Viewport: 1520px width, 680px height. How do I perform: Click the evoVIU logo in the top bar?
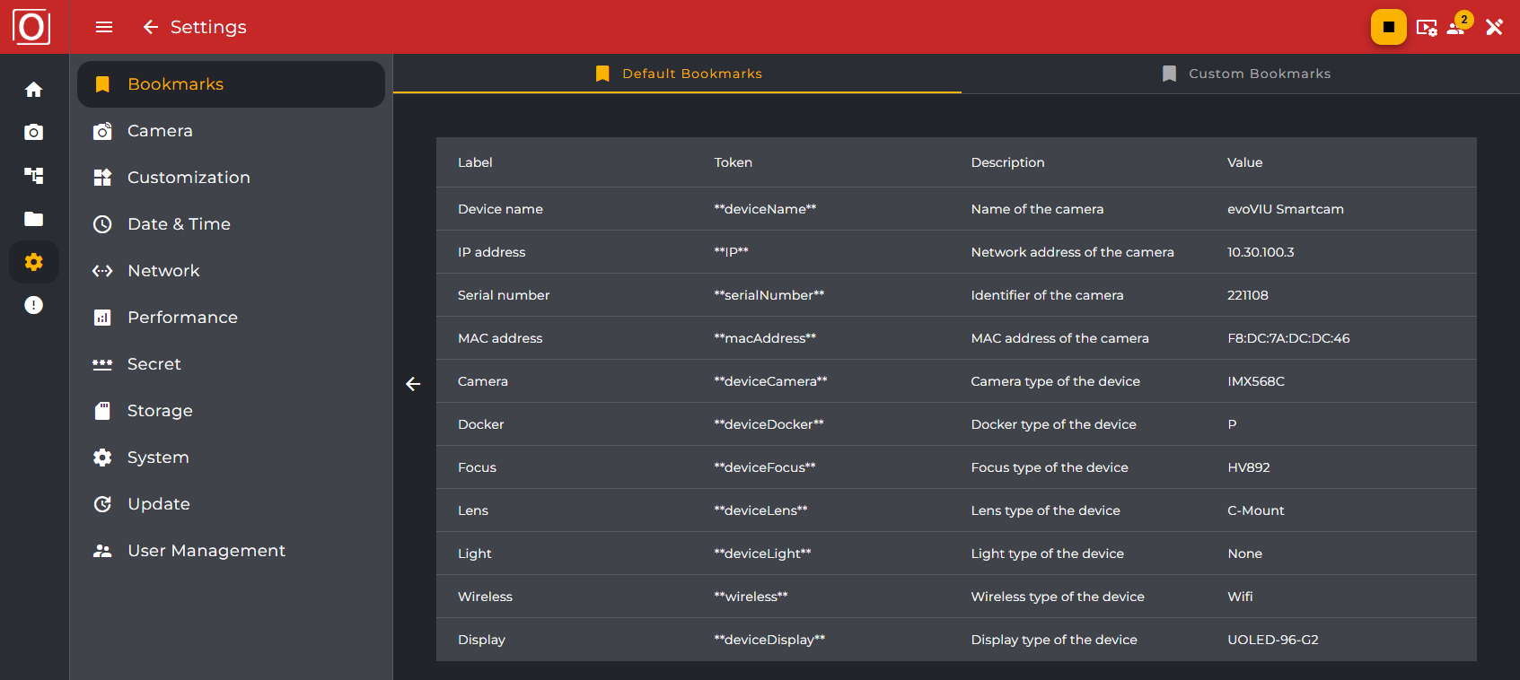31,27
